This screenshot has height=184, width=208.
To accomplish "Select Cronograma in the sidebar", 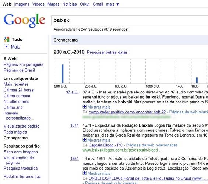I will click(16, 138).
